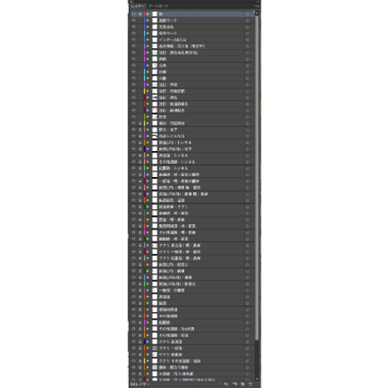388x388 pixels.
Task: Toggle lock on the 一般道：分離帯 layer
Action: click(140, 290)
